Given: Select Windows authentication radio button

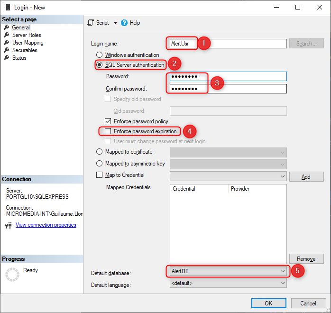Looking at the screenshot, I should click(x=100, y=55).
